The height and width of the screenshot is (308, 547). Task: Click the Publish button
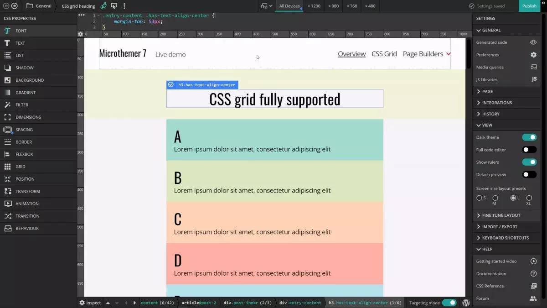pyautogui.click(x=529, y=6)
